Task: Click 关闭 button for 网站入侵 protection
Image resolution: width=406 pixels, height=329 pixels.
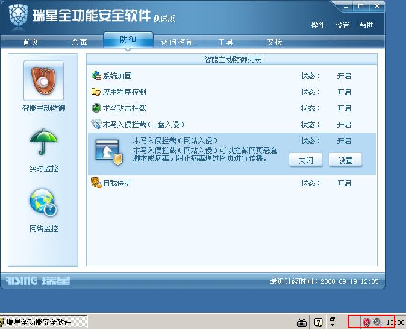Action: 306,160
